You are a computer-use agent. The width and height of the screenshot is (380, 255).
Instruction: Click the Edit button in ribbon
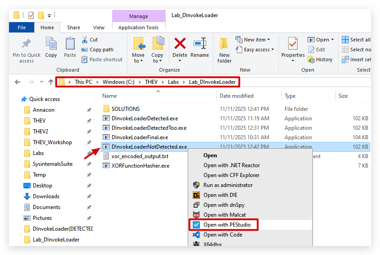click(x=317, y=50)
